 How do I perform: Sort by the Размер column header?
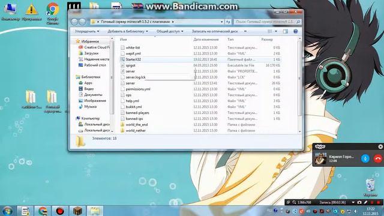coord(267,40)
